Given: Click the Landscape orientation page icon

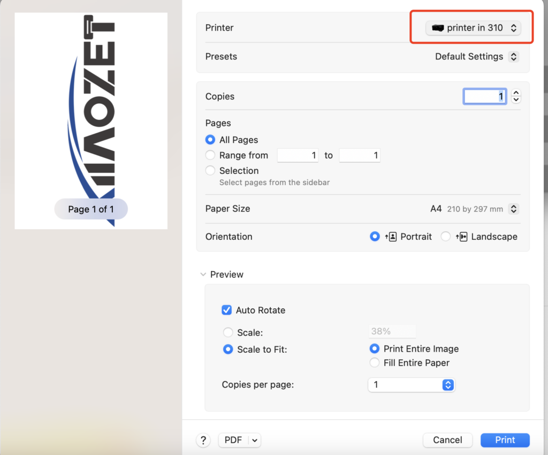Looking at the screenshot, I should [x=461, y=237].
